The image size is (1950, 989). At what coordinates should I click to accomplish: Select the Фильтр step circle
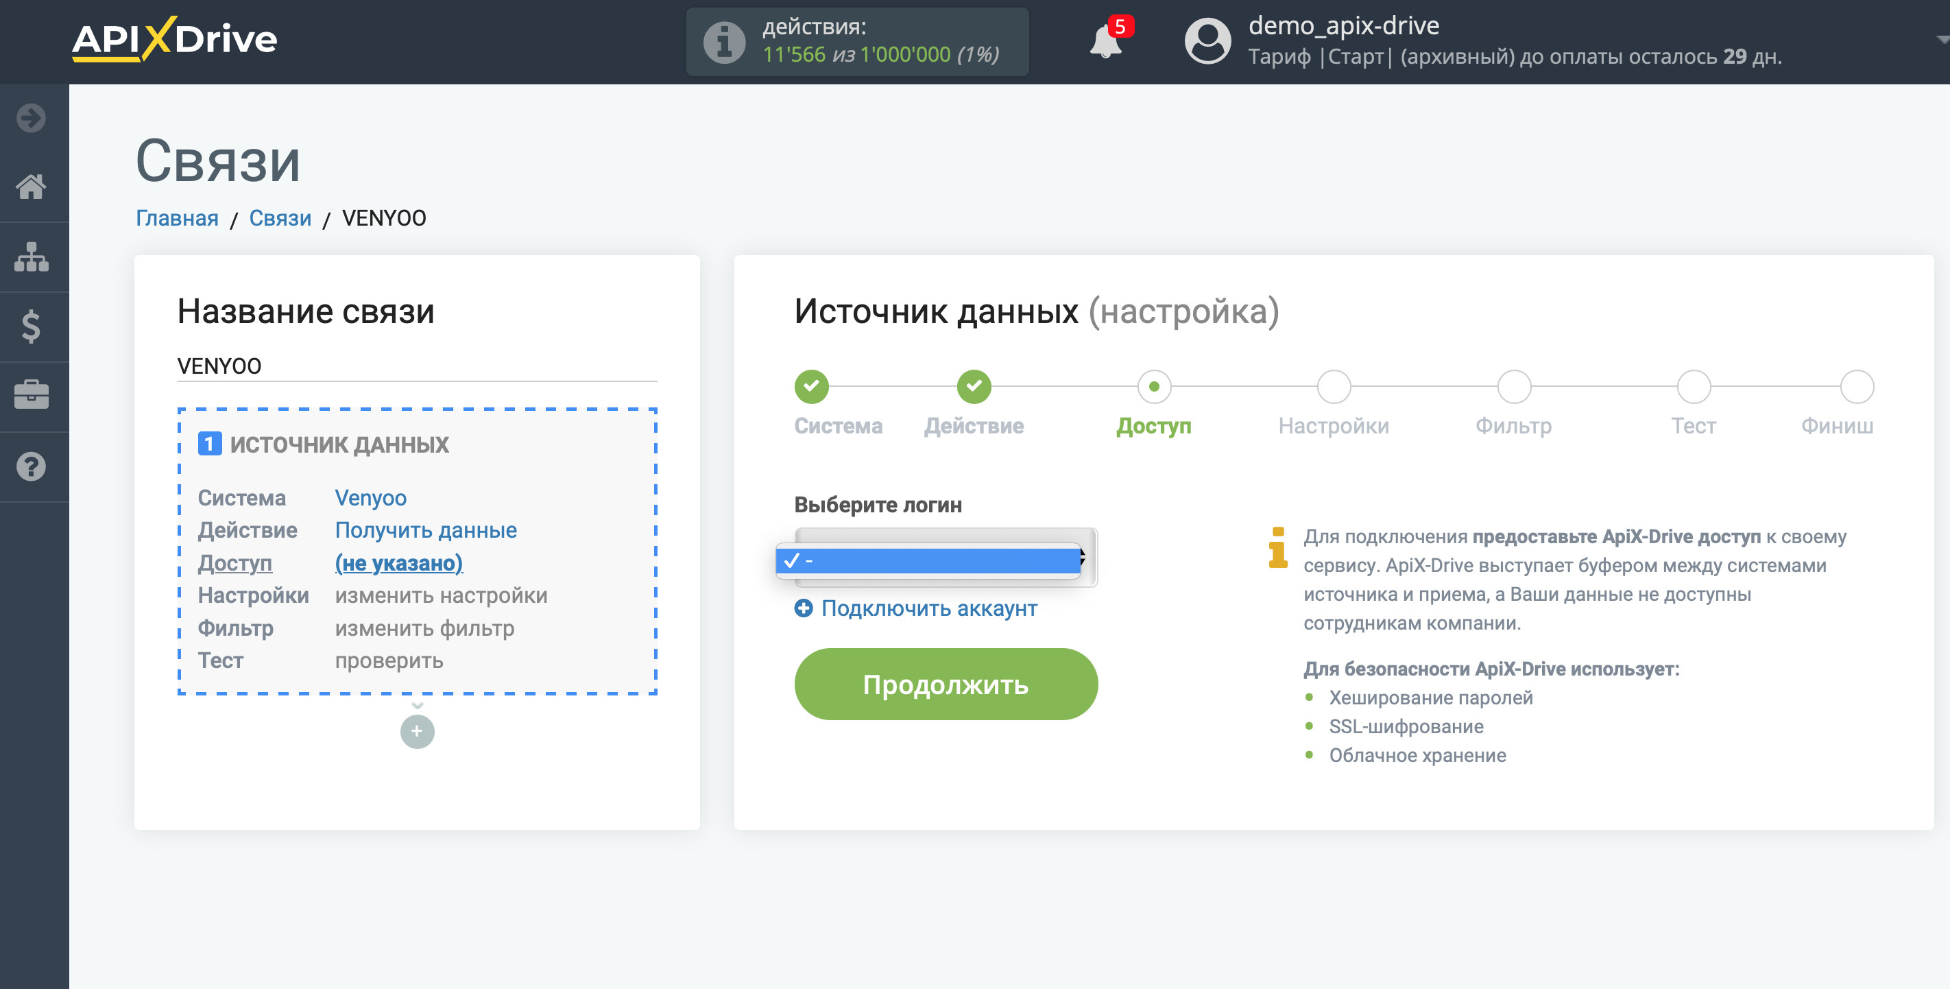coord(1514,386)
